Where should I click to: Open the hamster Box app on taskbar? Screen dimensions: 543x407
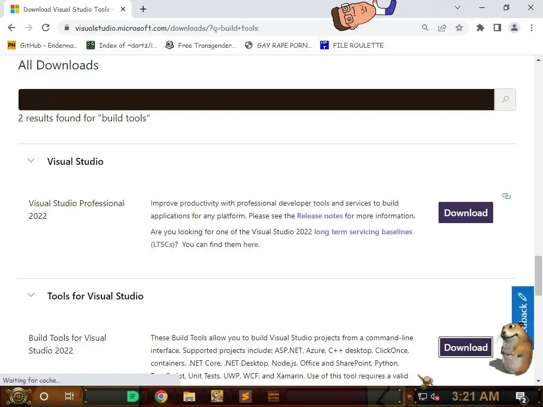(x=217, y=396)
